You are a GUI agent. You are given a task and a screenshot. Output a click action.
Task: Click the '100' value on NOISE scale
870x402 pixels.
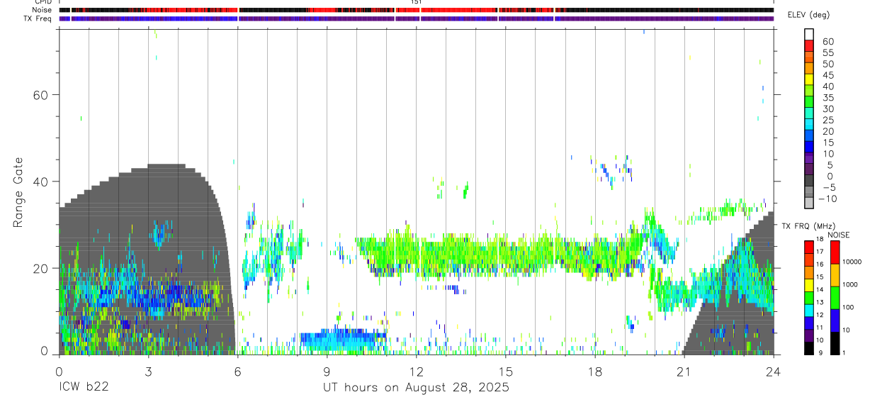pyautogui.click(x=849, y=307)
